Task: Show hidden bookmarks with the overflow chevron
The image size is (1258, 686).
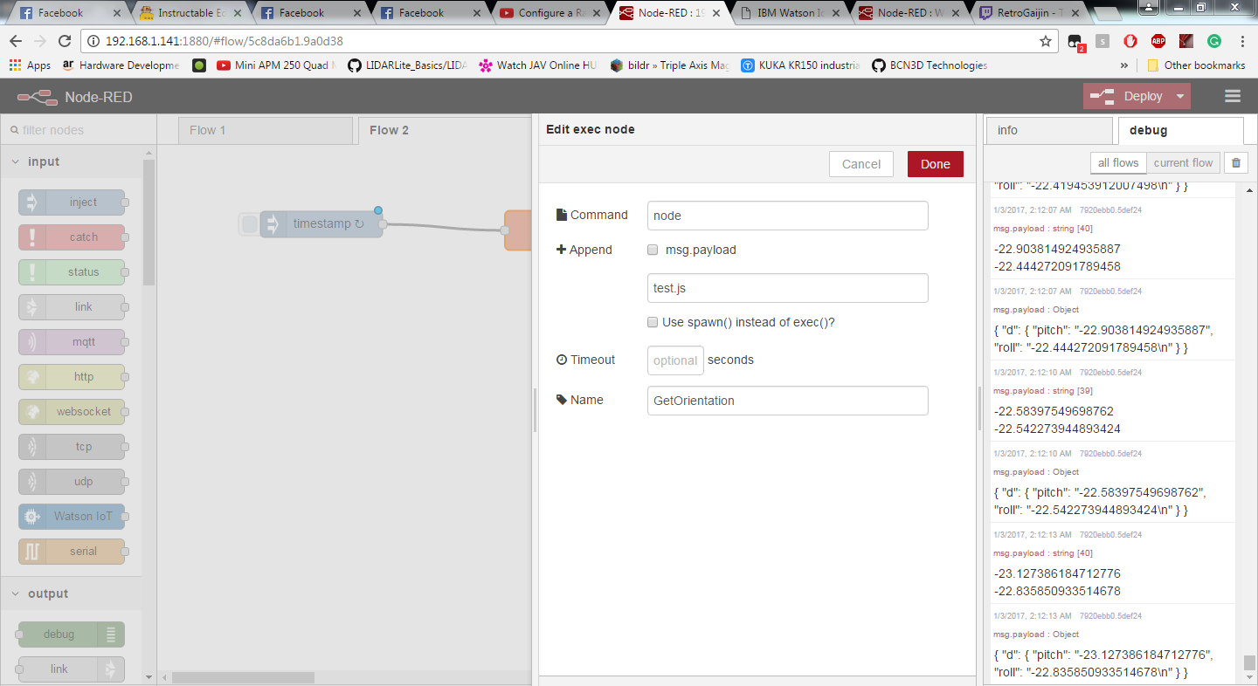Action: [x=1124, y=65]
